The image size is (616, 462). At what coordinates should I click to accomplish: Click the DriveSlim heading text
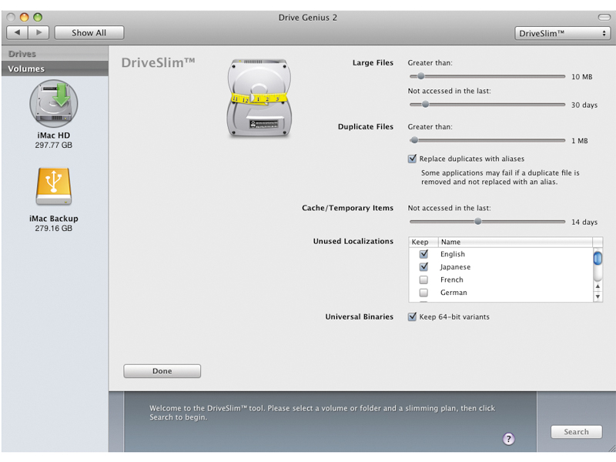(159, 62)
